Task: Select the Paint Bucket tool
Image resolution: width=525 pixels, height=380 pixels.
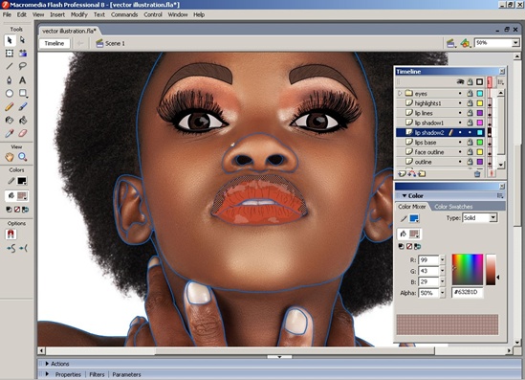Action: pyautogui.click(x=22, y=120)
